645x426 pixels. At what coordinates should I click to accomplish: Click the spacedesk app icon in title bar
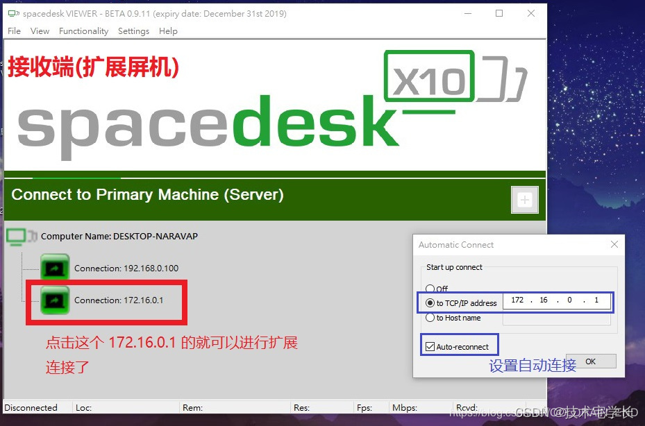(x=14, y=14)
